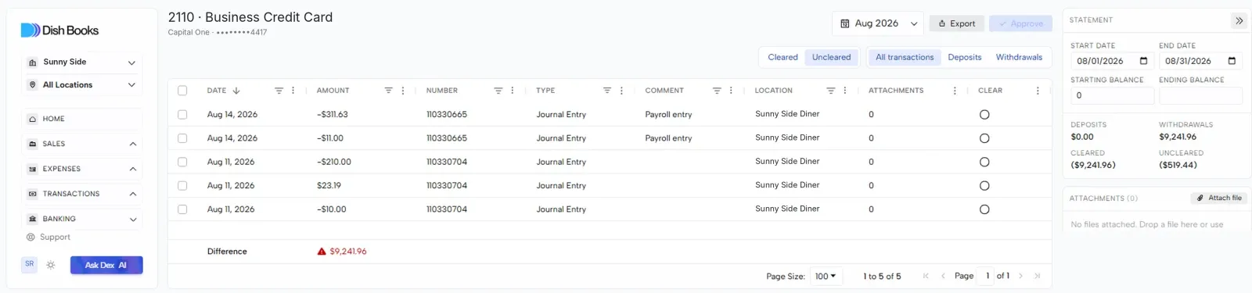This screenshot has width=1252, height=293.
Task: Open the Number column options menu
Action: click(513, 91)
